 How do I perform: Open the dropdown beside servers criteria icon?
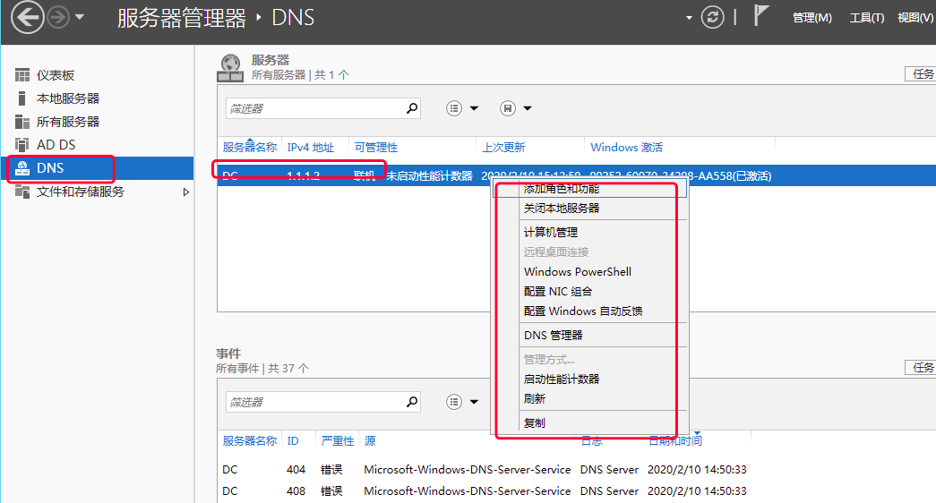[x=474, y=108]
